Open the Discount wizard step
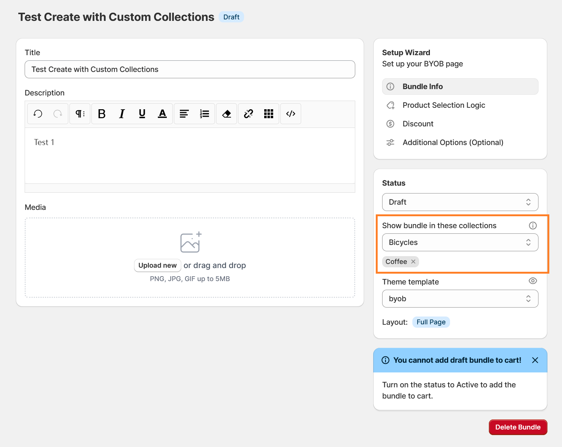Screen dimensions: 562x447 [418, 124]
